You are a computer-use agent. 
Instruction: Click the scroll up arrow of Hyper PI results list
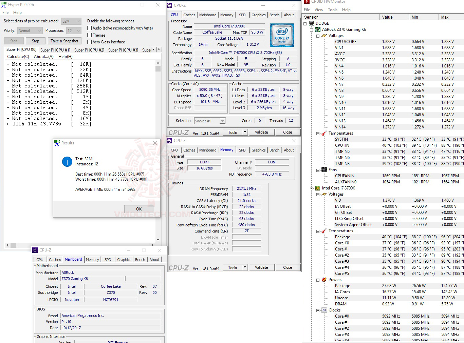tap(158, 63)
